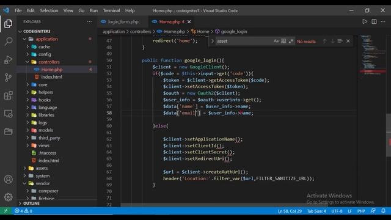Open the .htaccess file
The height and width of the screenshot is (220, 391).
[x=57, y=153]
